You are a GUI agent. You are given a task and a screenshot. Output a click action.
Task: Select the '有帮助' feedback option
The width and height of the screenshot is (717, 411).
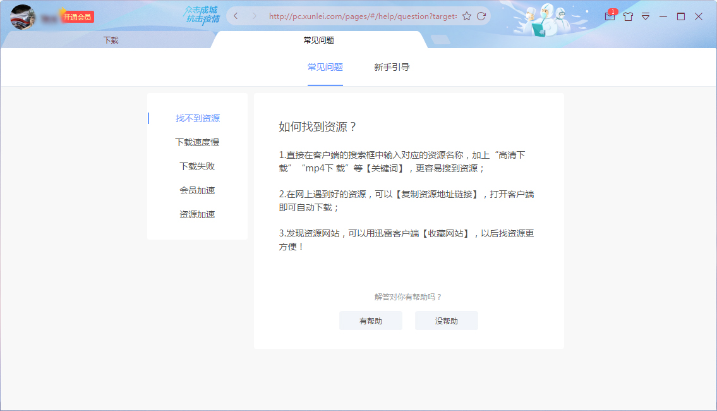pyautogui.click(x=371, y=321)
